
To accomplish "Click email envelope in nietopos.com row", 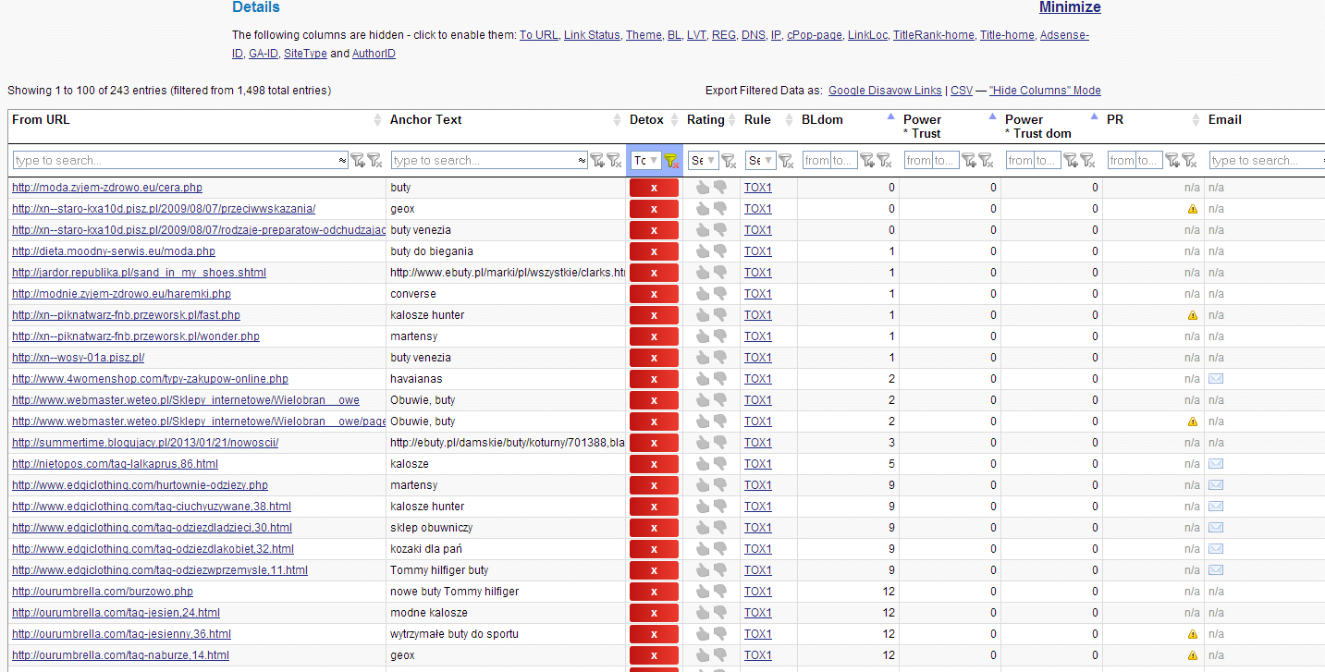I will pyautogui.click(x=1216, y=464).
